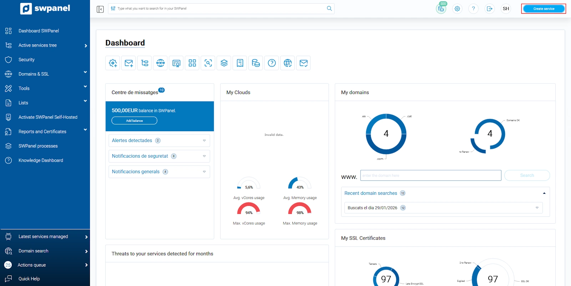
Task: Click the services tree shortcut icon in Dashboard toolbar
Action: coord(145,63)
